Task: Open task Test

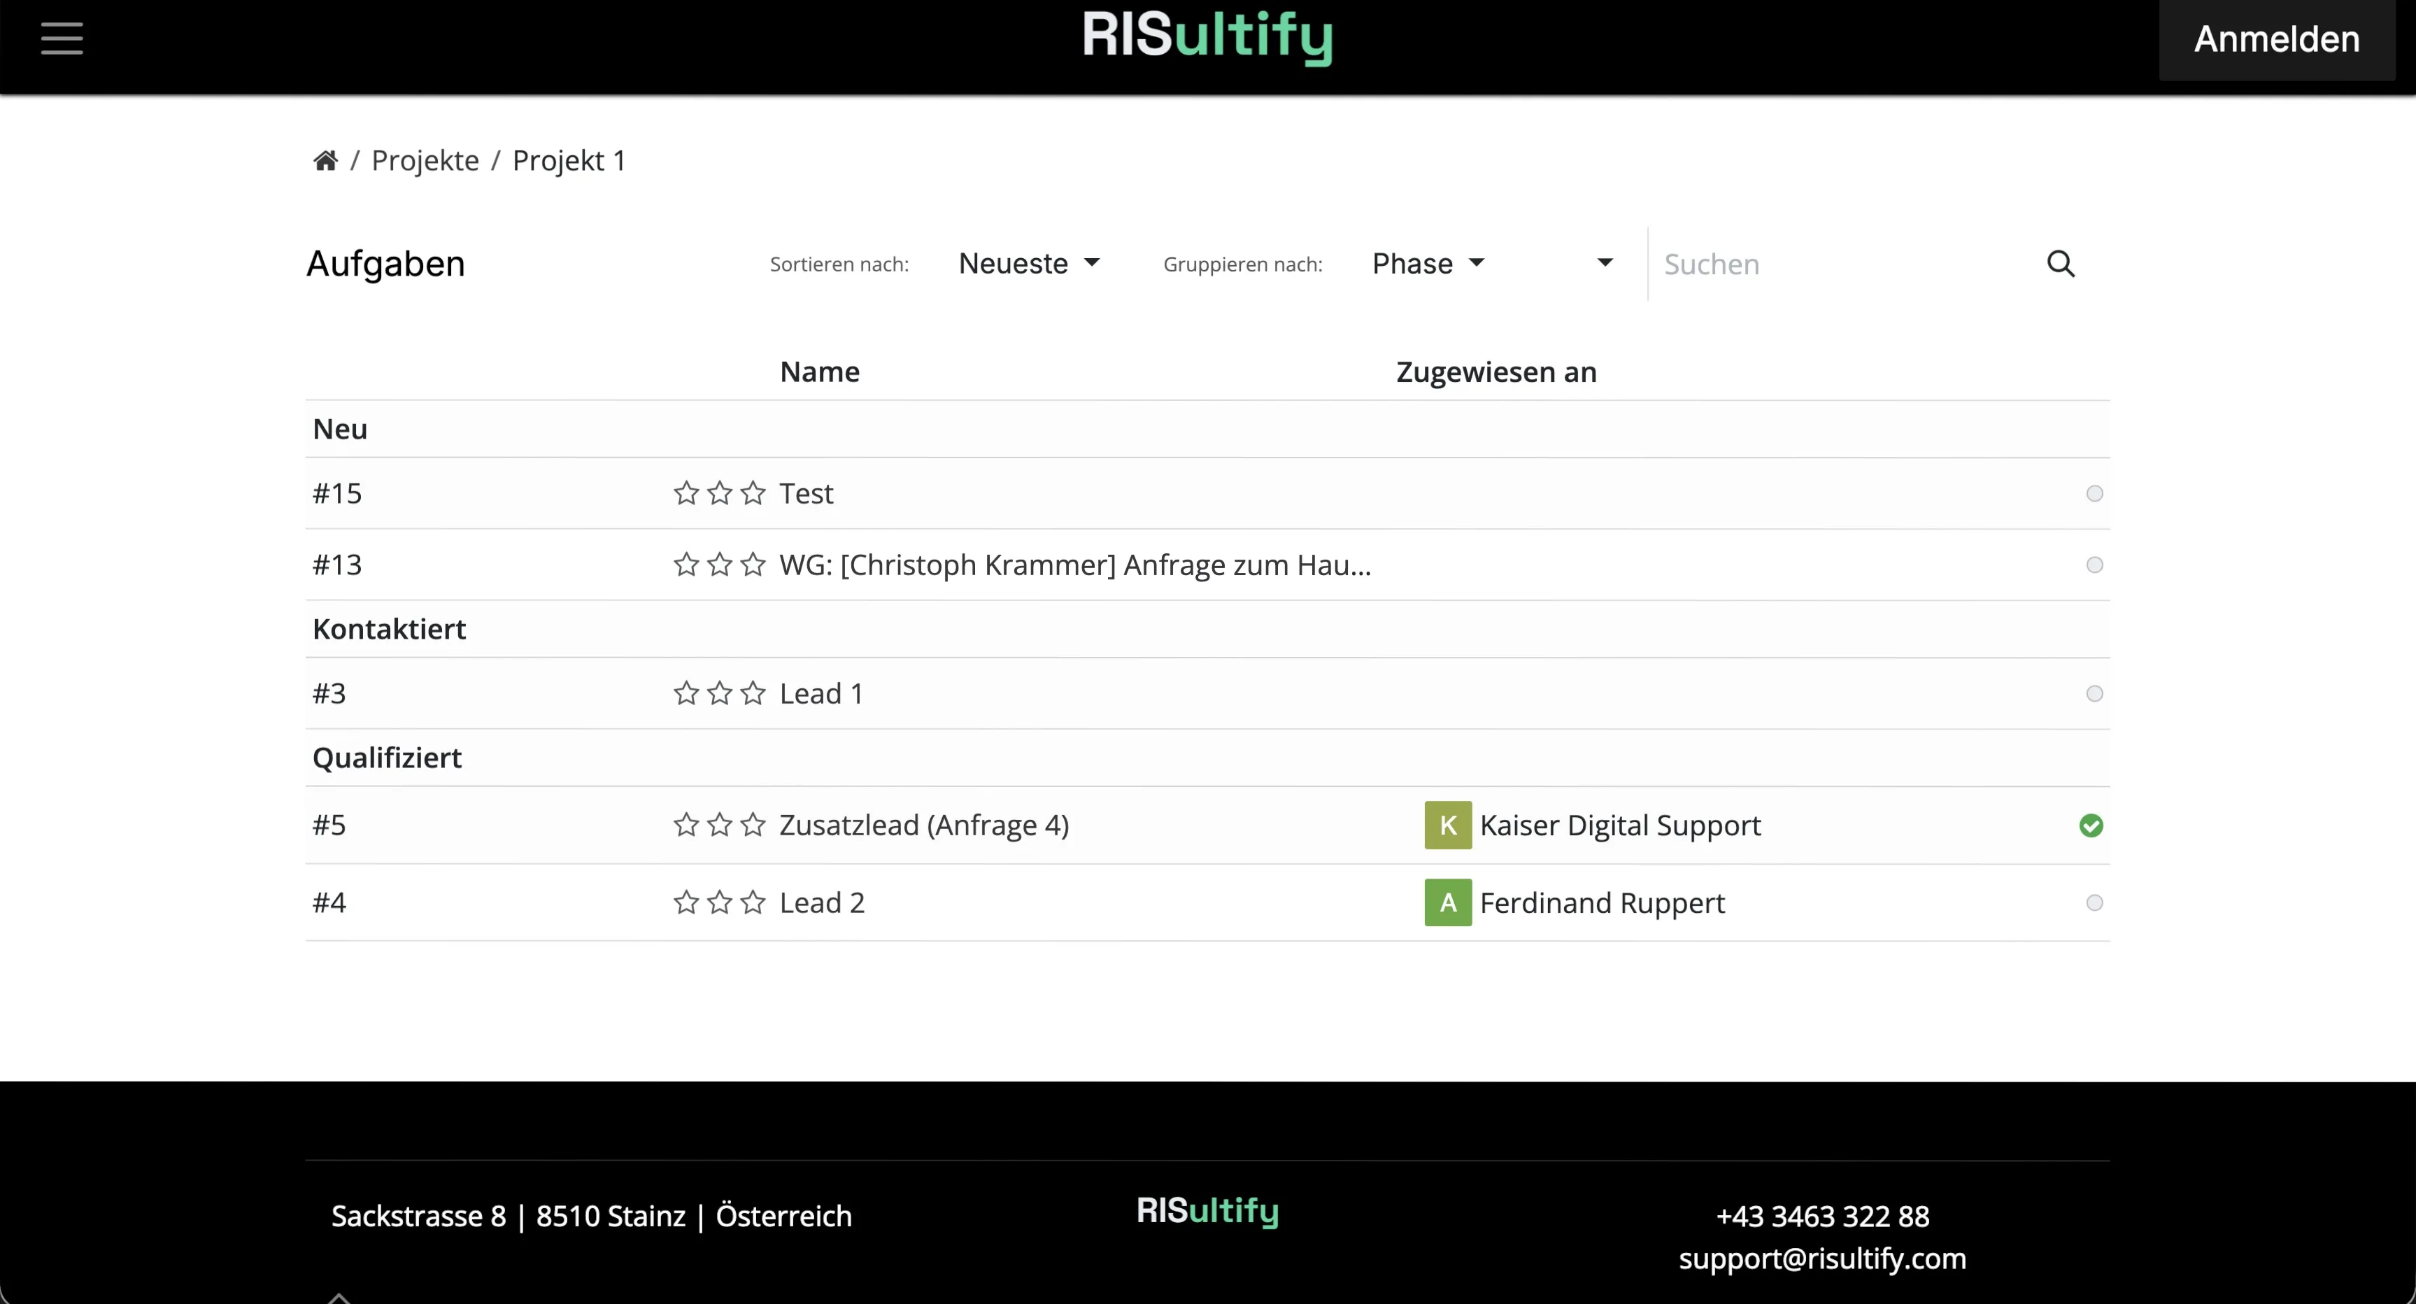Action: tap(806, 493)
